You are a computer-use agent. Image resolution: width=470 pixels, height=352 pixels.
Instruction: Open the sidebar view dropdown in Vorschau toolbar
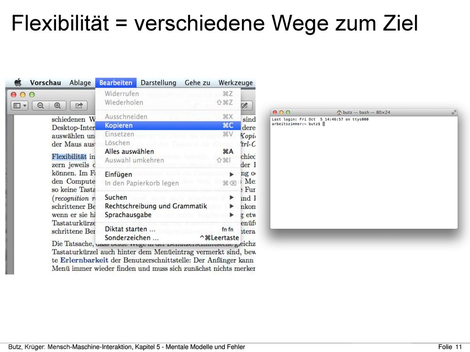[x=20, y=105]
